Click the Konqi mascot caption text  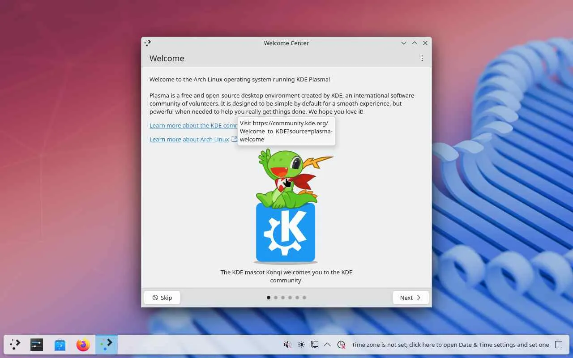286,276
